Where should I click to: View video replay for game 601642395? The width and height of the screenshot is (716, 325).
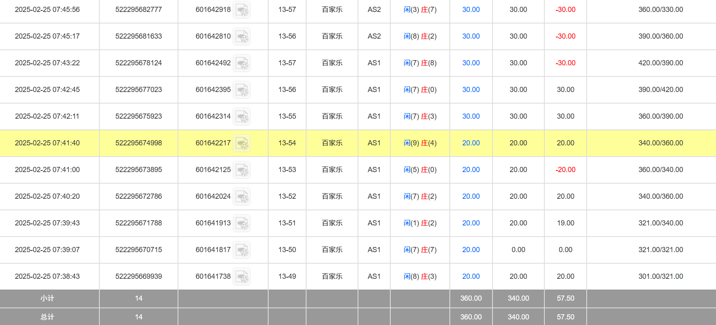[241, 90]
